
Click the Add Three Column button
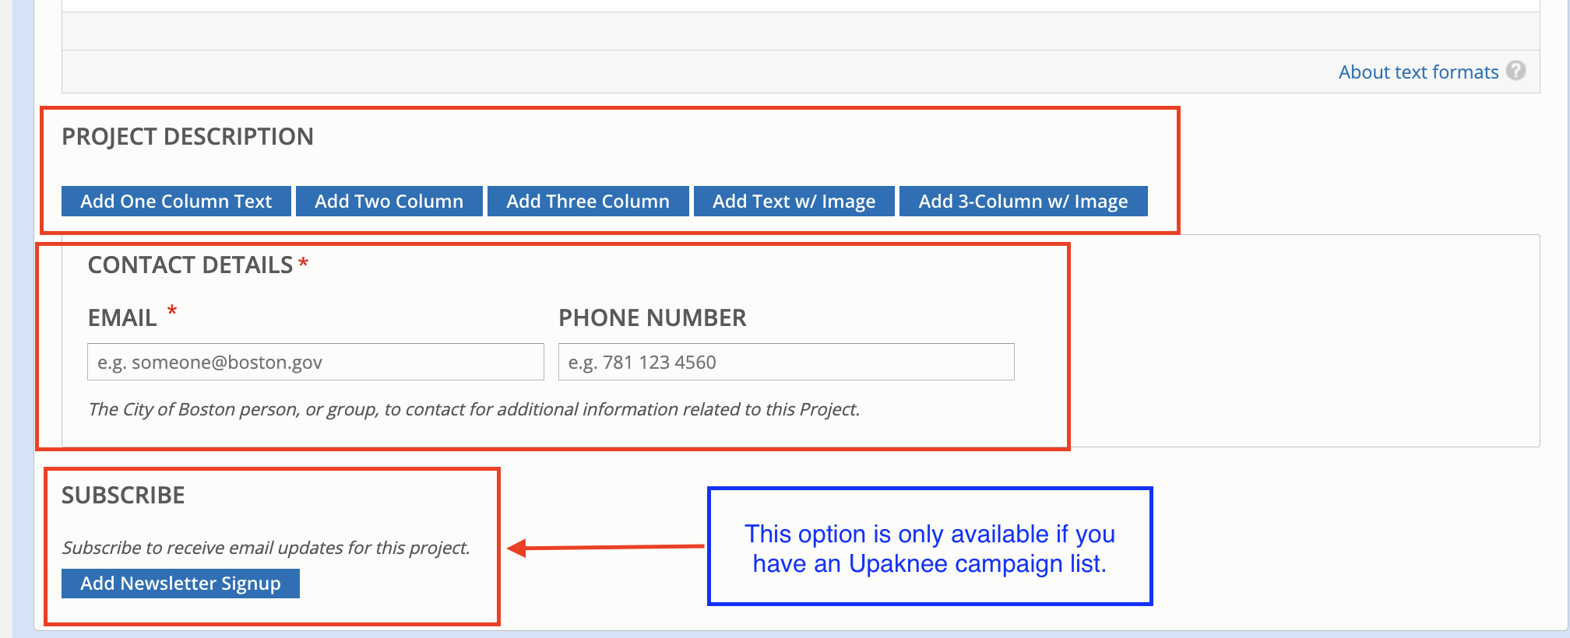click(588, 201)
